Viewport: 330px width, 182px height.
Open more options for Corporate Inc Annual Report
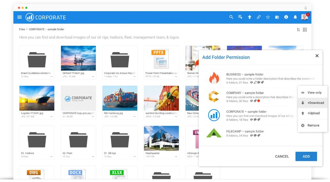[x=135, y=77]
